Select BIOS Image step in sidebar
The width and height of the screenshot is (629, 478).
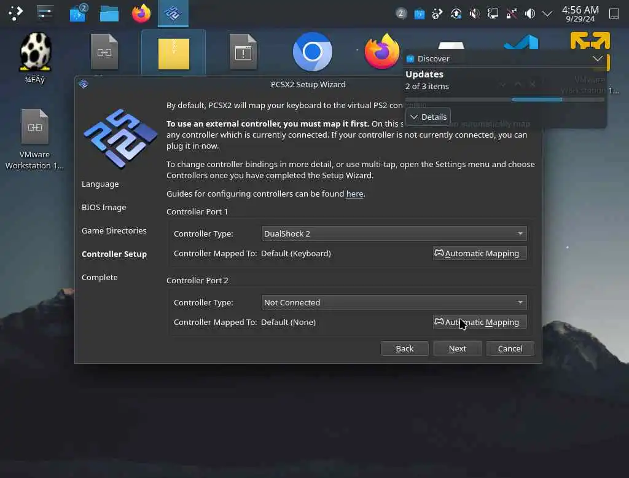[104, 208]
